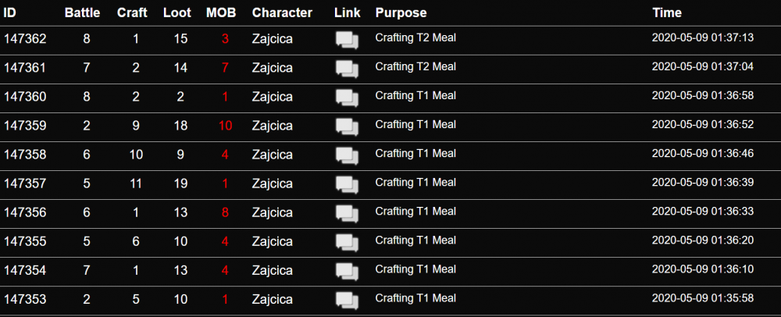Click the chat link icon for roll 147354
This screenshot has width=781, height=317.
(x=348, y=271)
